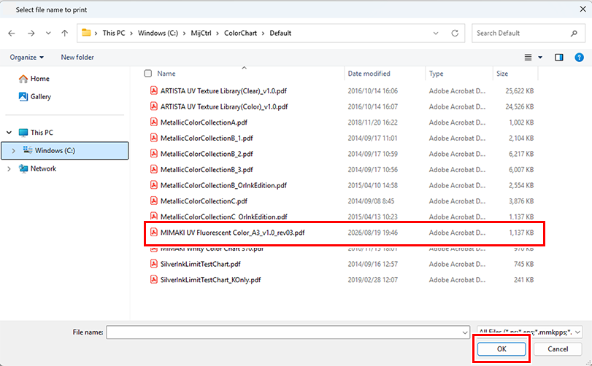Open the recent locations chevron
Viewport: 592px width, 366px height.
point(48,33)
